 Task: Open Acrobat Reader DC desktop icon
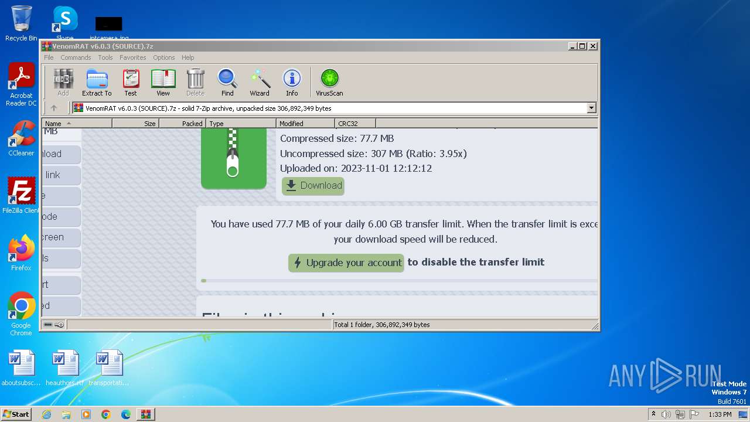click(x=21, y=84)
